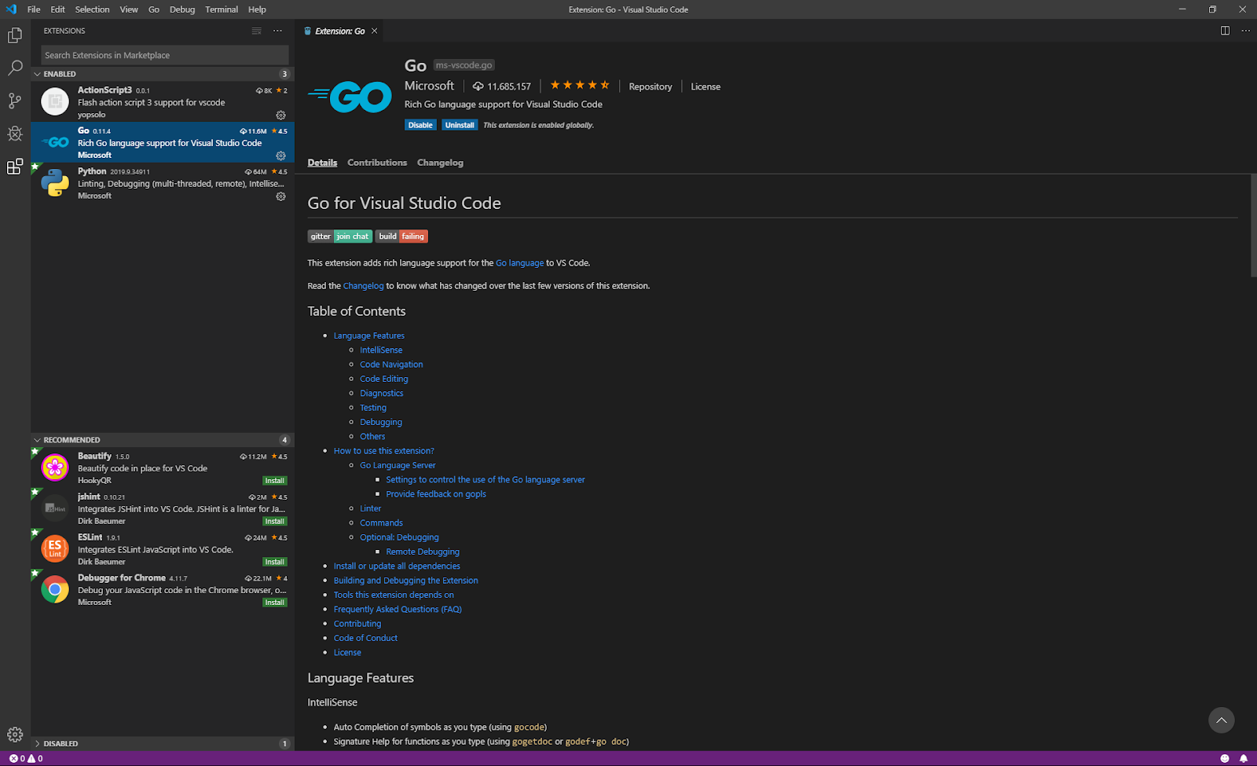
Task: Select the ActionScript3 extension in list
Action: tap(163, 102)
